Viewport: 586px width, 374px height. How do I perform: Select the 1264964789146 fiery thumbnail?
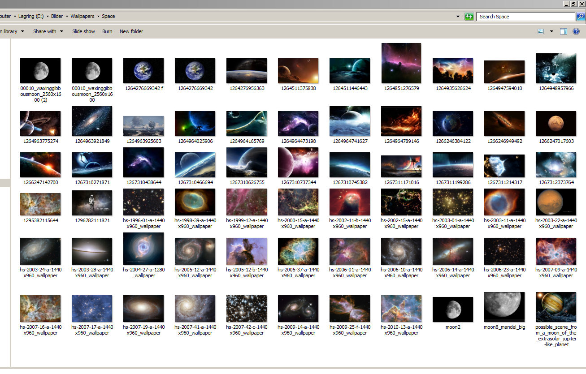401,121
